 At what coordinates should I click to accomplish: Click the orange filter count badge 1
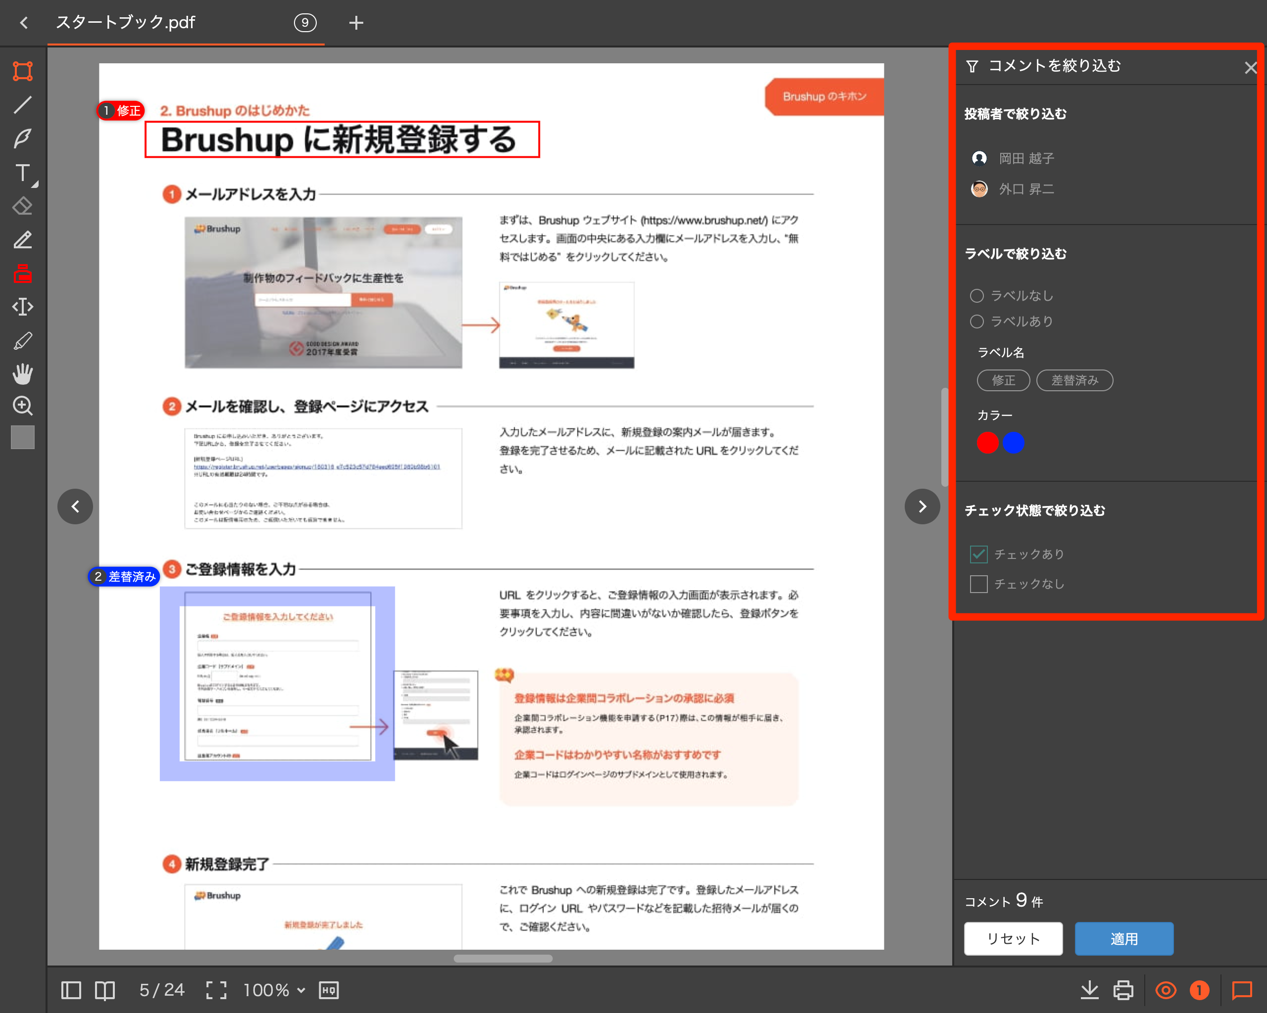1199,990
